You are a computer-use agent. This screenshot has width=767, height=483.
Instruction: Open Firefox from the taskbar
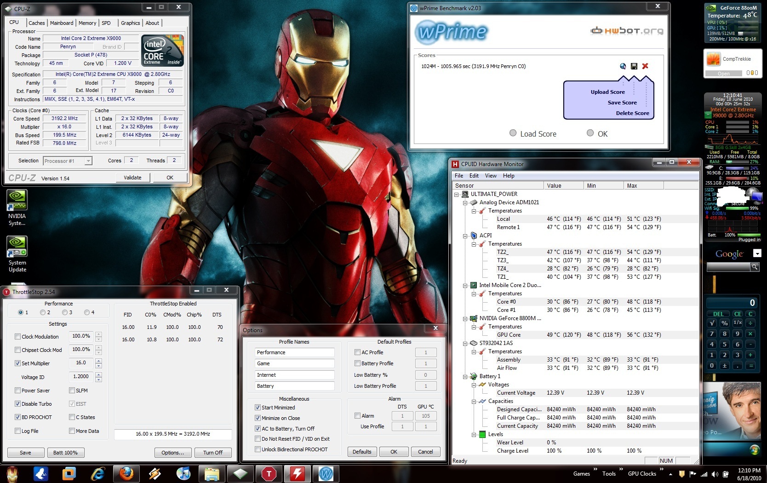[126, 473]
